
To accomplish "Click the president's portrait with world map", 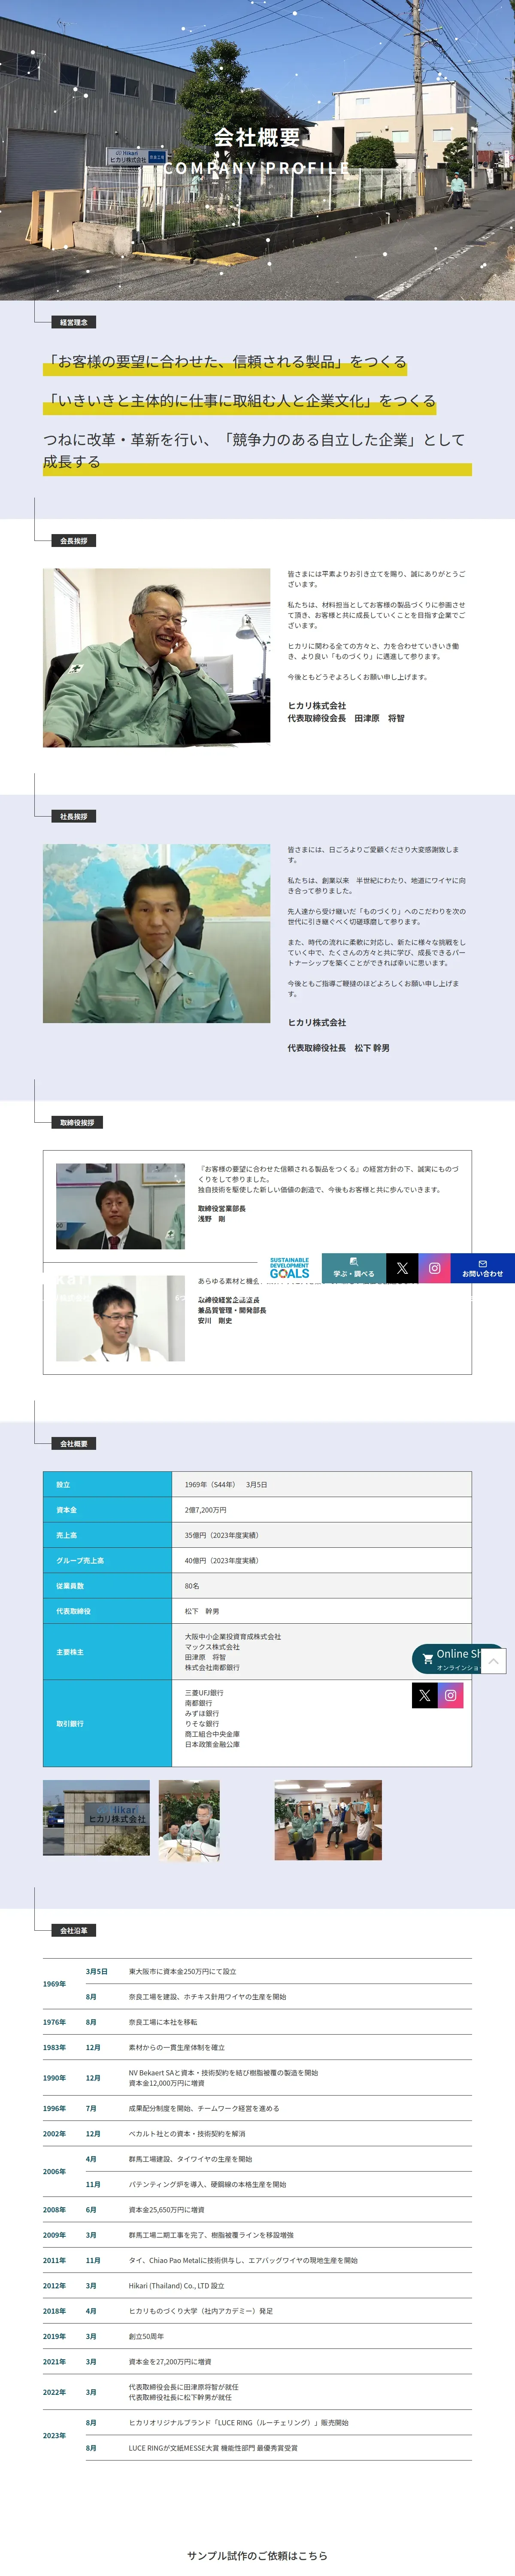I will [x=156, y=933].
